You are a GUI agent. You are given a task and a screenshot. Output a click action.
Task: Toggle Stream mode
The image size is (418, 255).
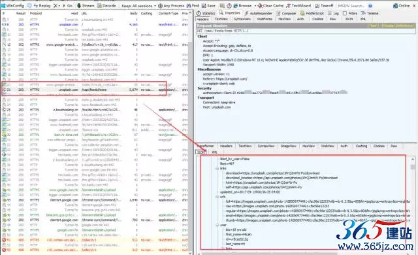[86, 6]
